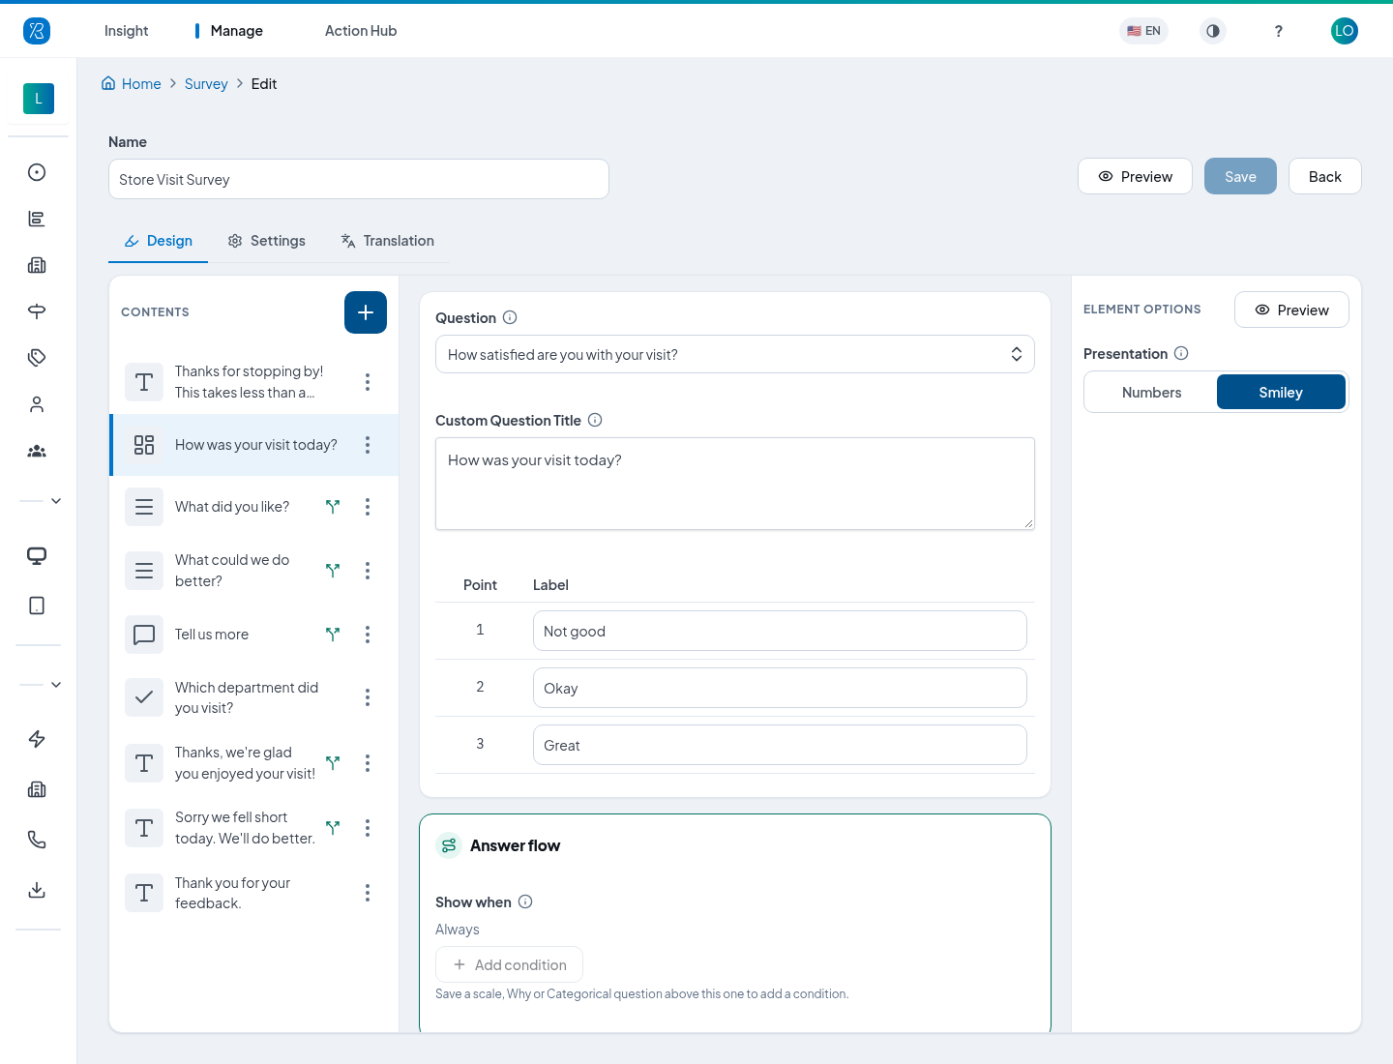This screenshot has width=1393, height=1064.
Task: Click the Save button
Action: coord(1240,176)
